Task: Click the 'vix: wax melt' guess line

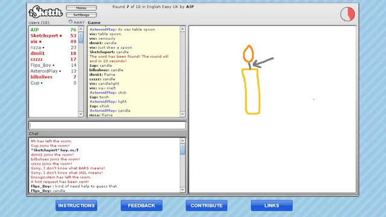Action: click(x=103, y=88)
